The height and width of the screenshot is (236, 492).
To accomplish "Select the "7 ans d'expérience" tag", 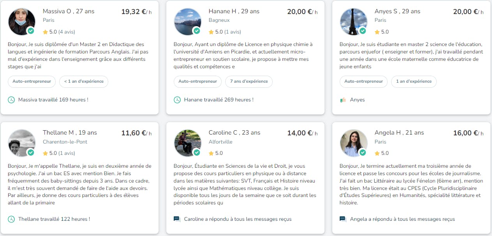I will [249, 82].
